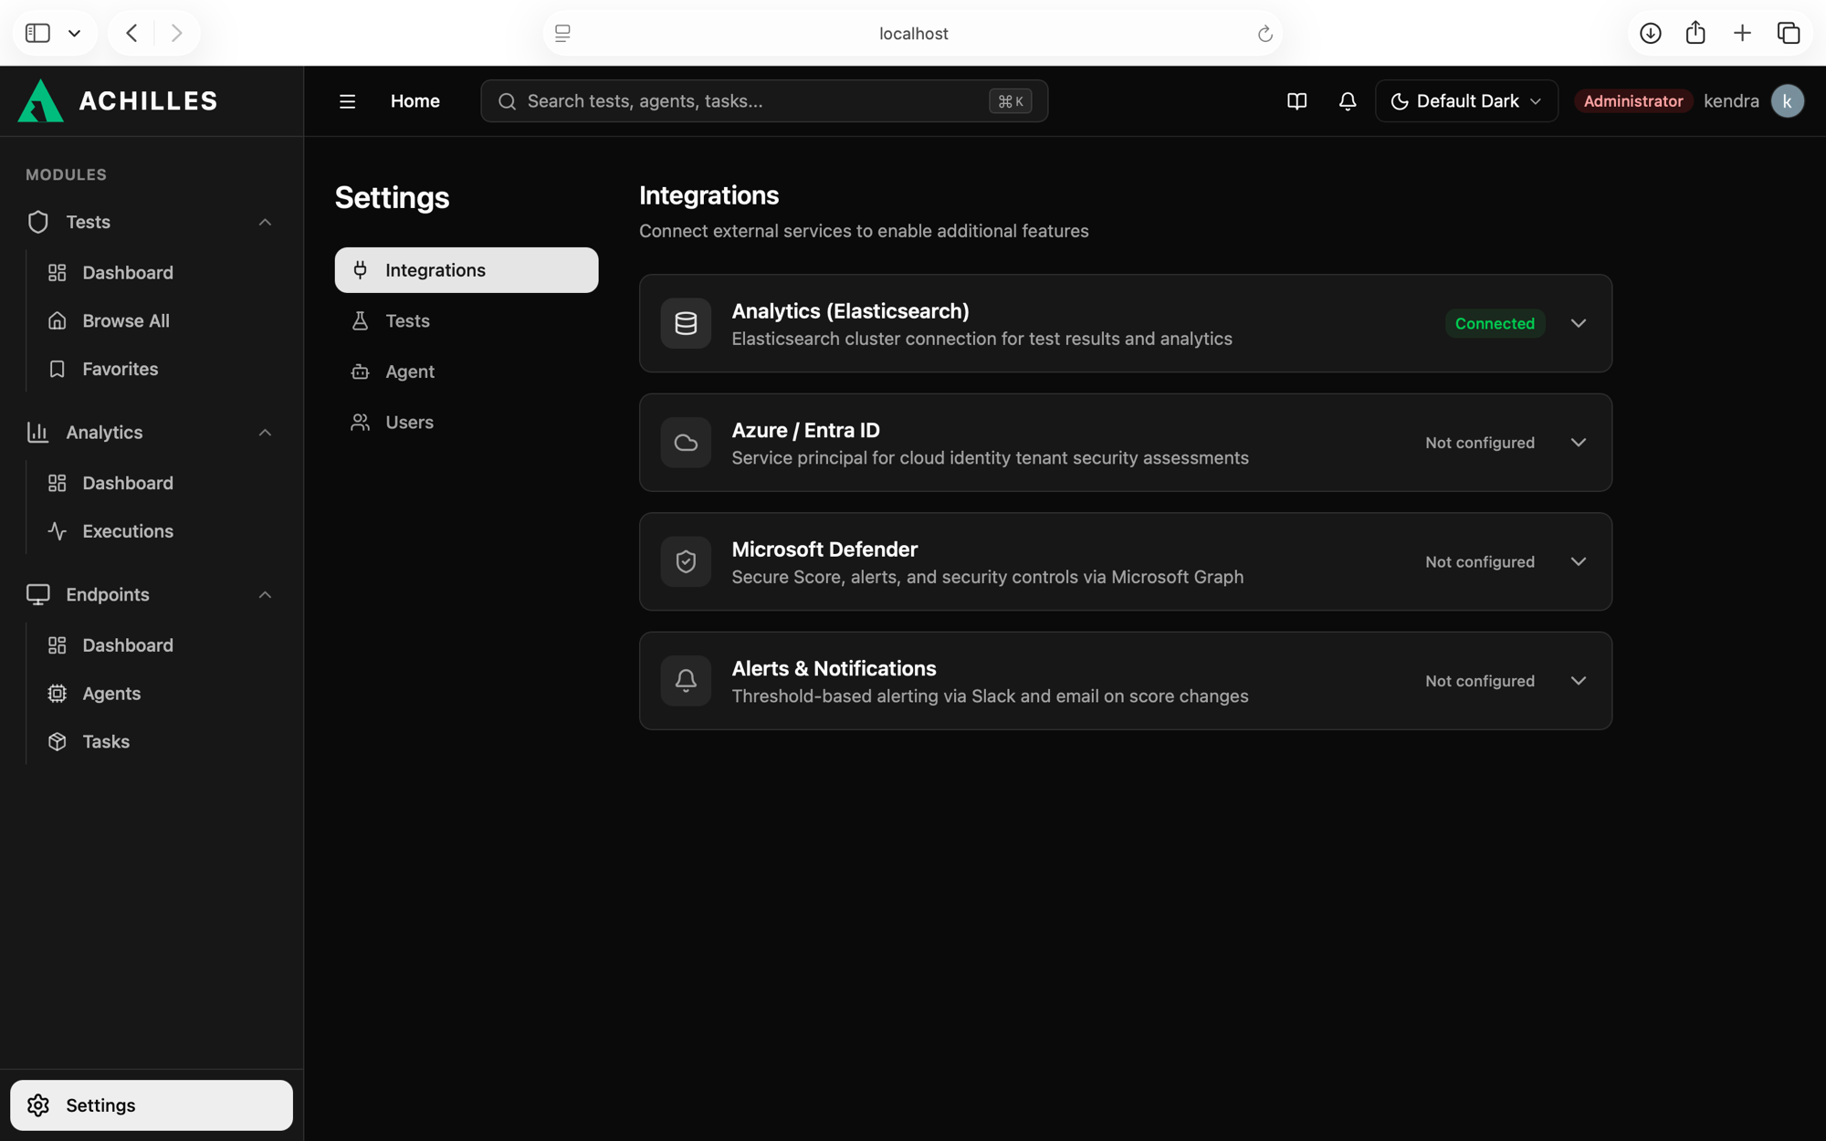
Task: Expand the Alerts & Notifications card chevron
Action: point(1578,681)
